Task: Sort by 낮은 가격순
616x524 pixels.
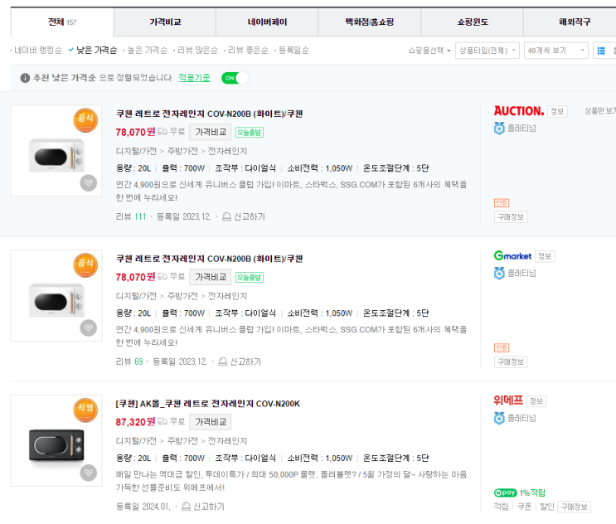Action: 96,51
